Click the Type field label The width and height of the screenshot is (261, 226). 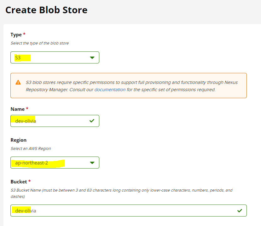pyautogui.click(x=16, y=35)
